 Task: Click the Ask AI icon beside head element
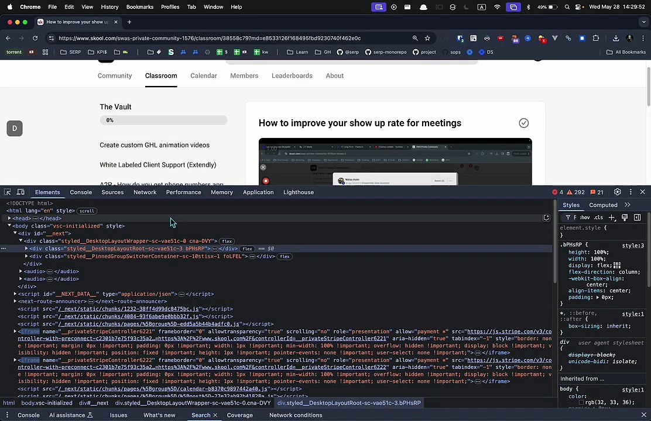[546, 218]
